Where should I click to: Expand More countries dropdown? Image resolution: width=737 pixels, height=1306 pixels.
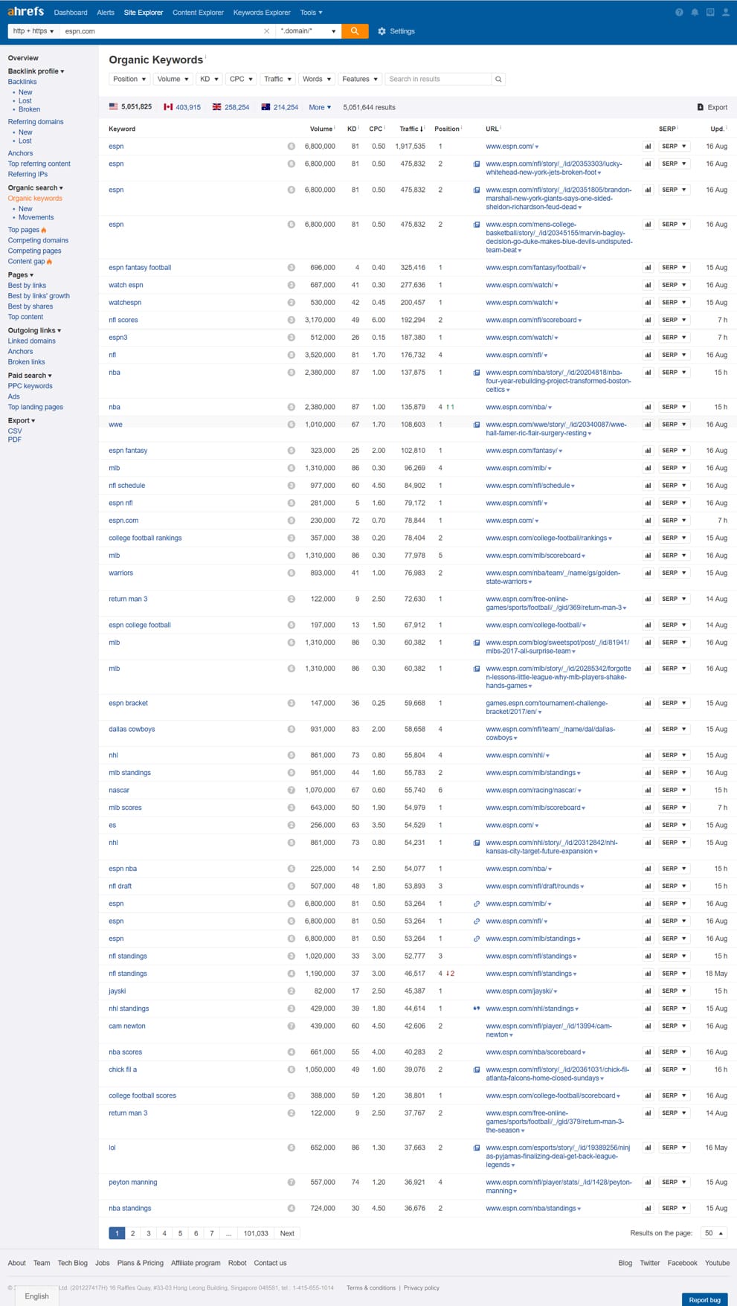click(320, 107)
